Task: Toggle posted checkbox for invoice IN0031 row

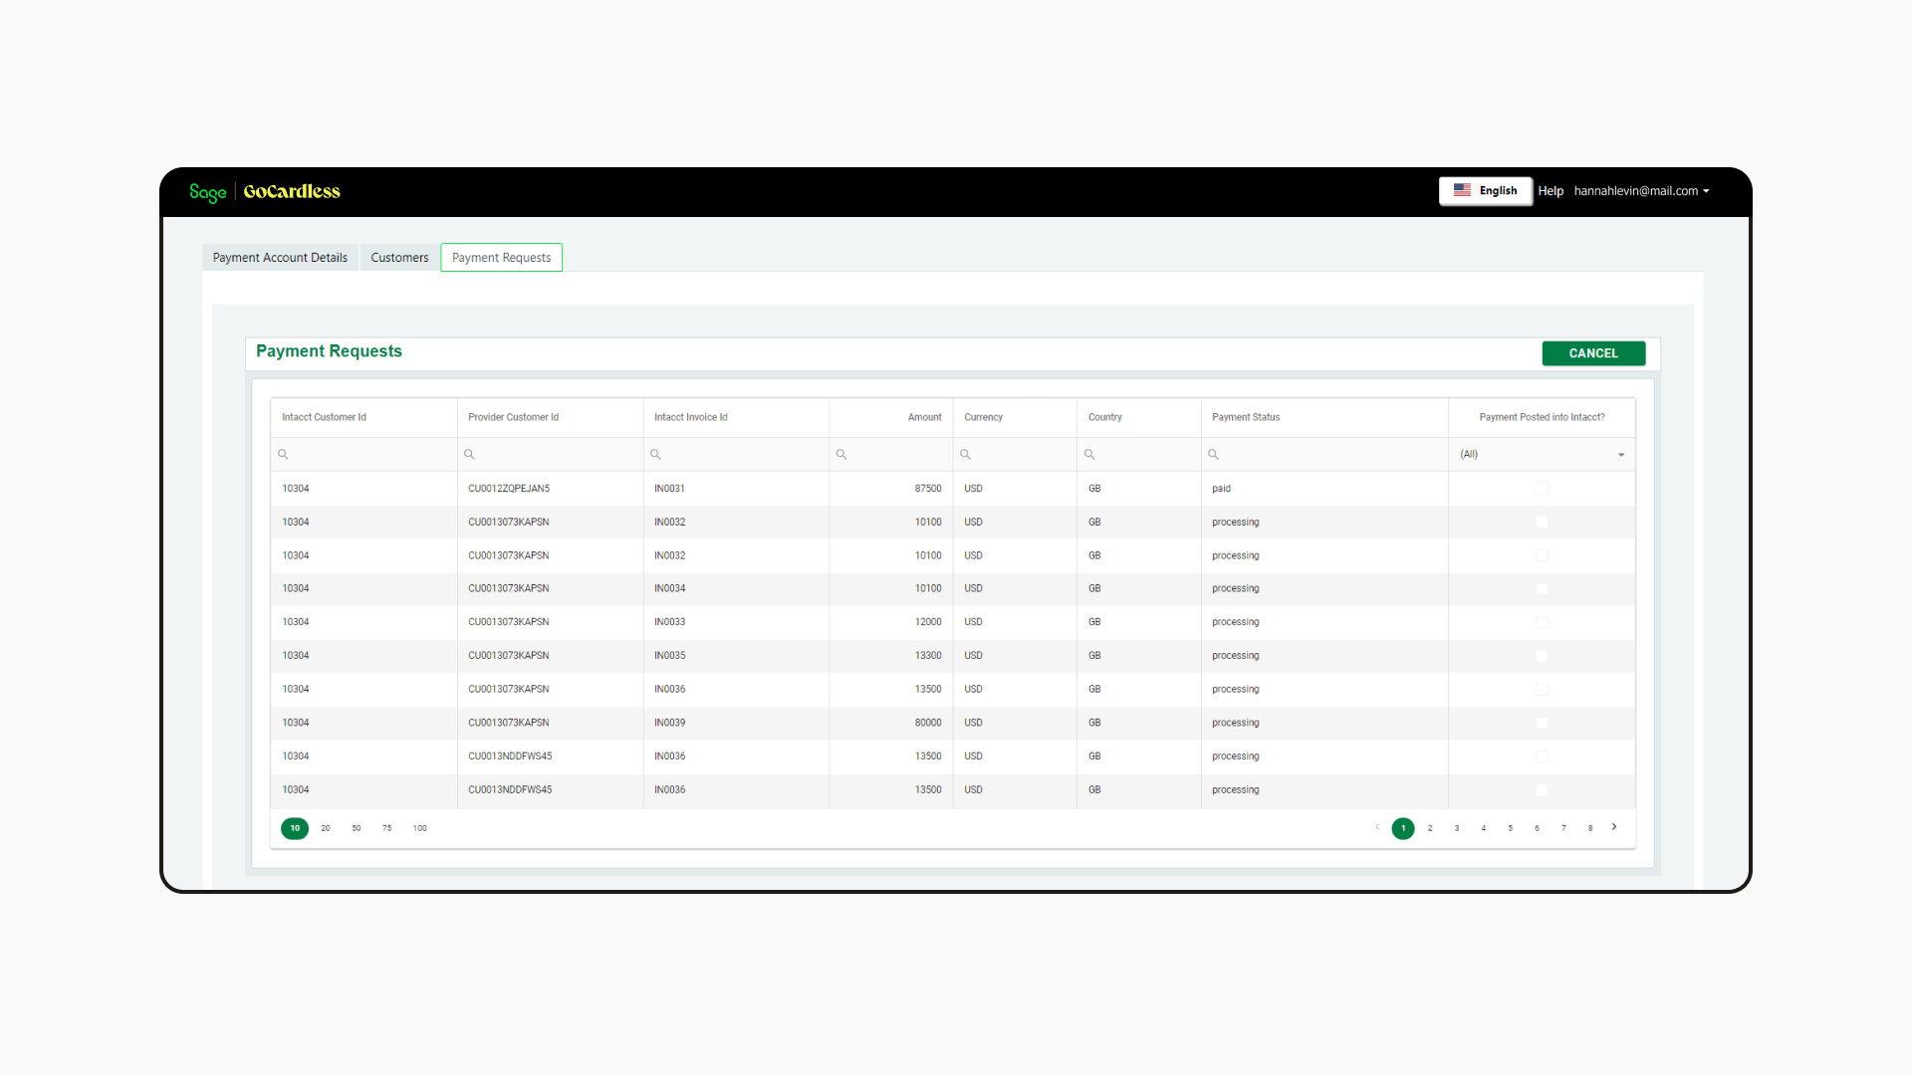Action: 1542,489
